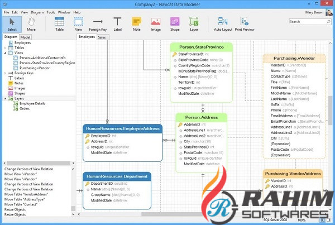Viewport: 335px width, 225px height.
Task: Run Auto Layout
Action: [x=223, y=25]
